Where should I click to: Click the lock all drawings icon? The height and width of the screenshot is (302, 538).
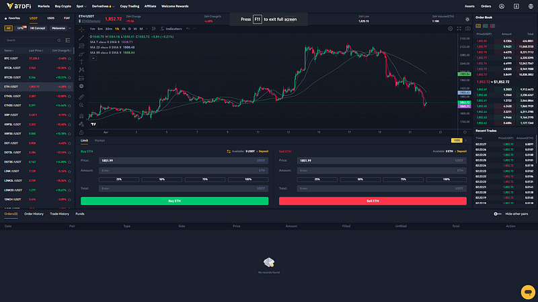(81, 132)
